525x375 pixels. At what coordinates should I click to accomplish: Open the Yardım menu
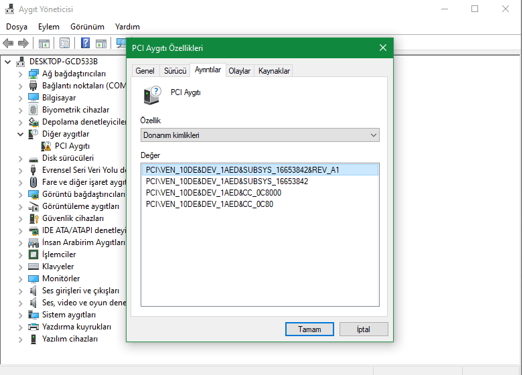[x=127, y=27]
